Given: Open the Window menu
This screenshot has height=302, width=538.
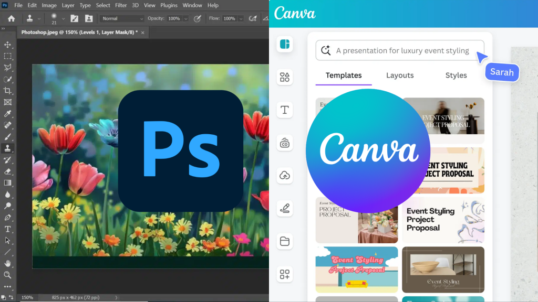Looking at the screenshot, I should point(192,5).
